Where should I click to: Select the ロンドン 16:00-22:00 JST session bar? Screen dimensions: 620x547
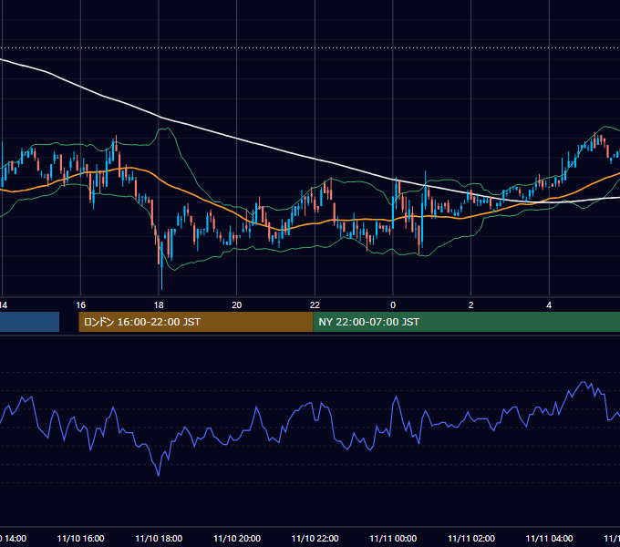tap(196, 322)
